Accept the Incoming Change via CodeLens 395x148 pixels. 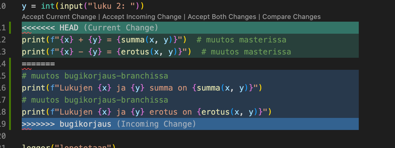pos(142,17)
